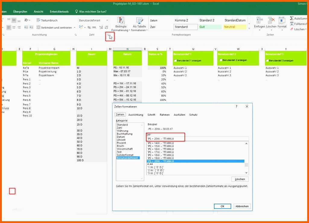Align text right in the ribbon

(19, 27)
